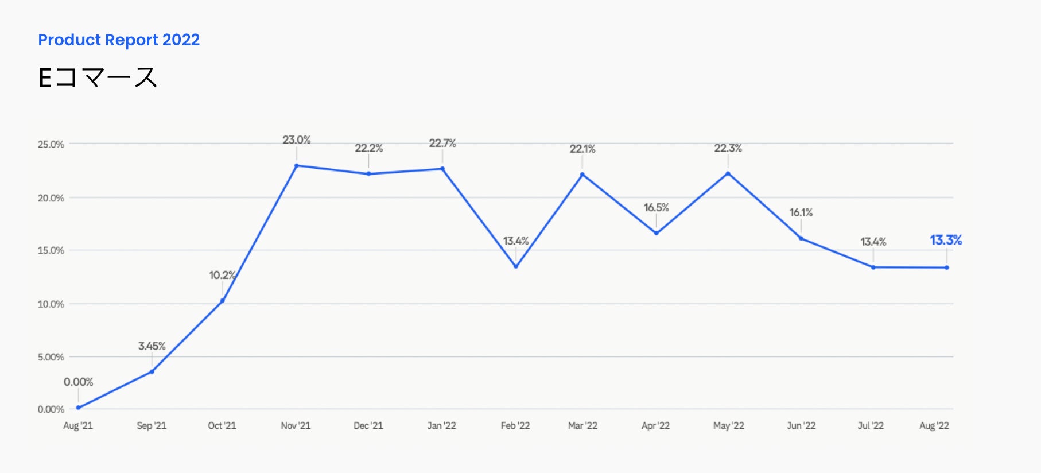Select the Jan '22 data point
The width and height of the screenshot is (1041, 473).
442,169
